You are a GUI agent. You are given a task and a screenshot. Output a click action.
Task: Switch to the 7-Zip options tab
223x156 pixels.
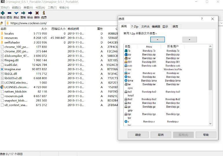(x=135, y=26)
